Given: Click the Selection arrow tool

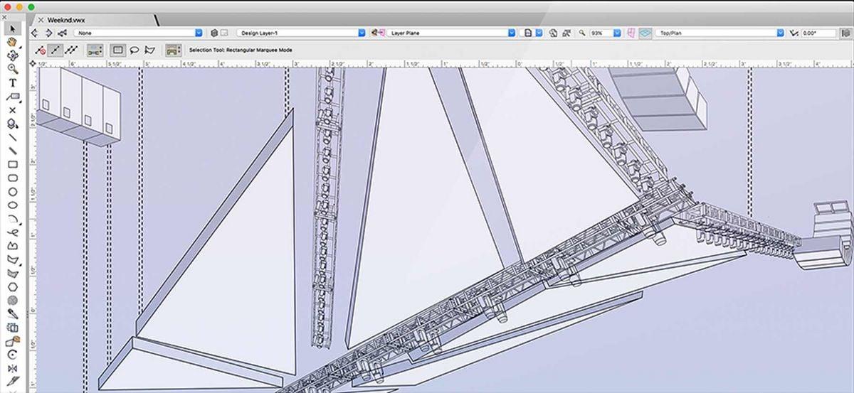Looking at the screenshot, I should pos(12,28).
